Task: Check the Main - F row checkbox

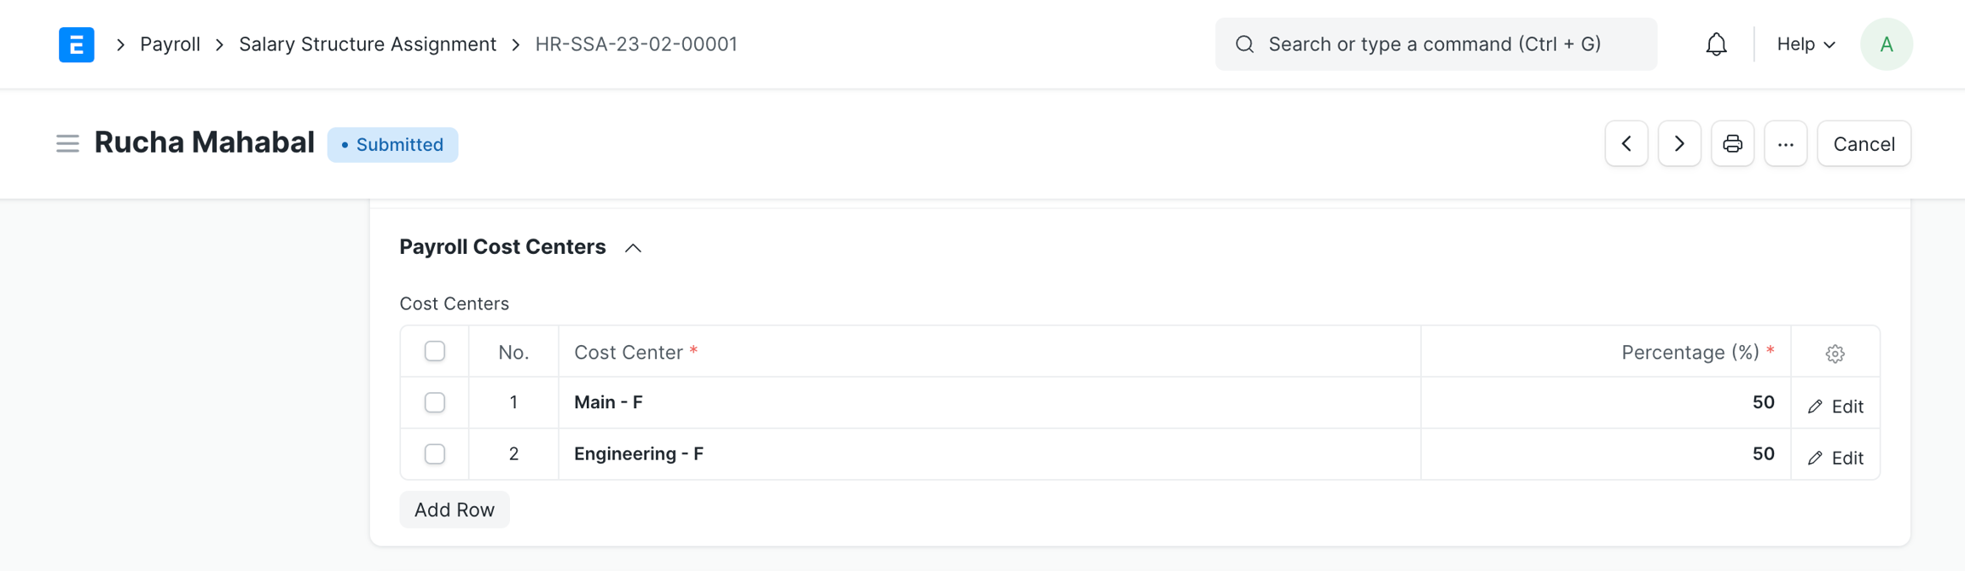Action: (x=435, y=402)
